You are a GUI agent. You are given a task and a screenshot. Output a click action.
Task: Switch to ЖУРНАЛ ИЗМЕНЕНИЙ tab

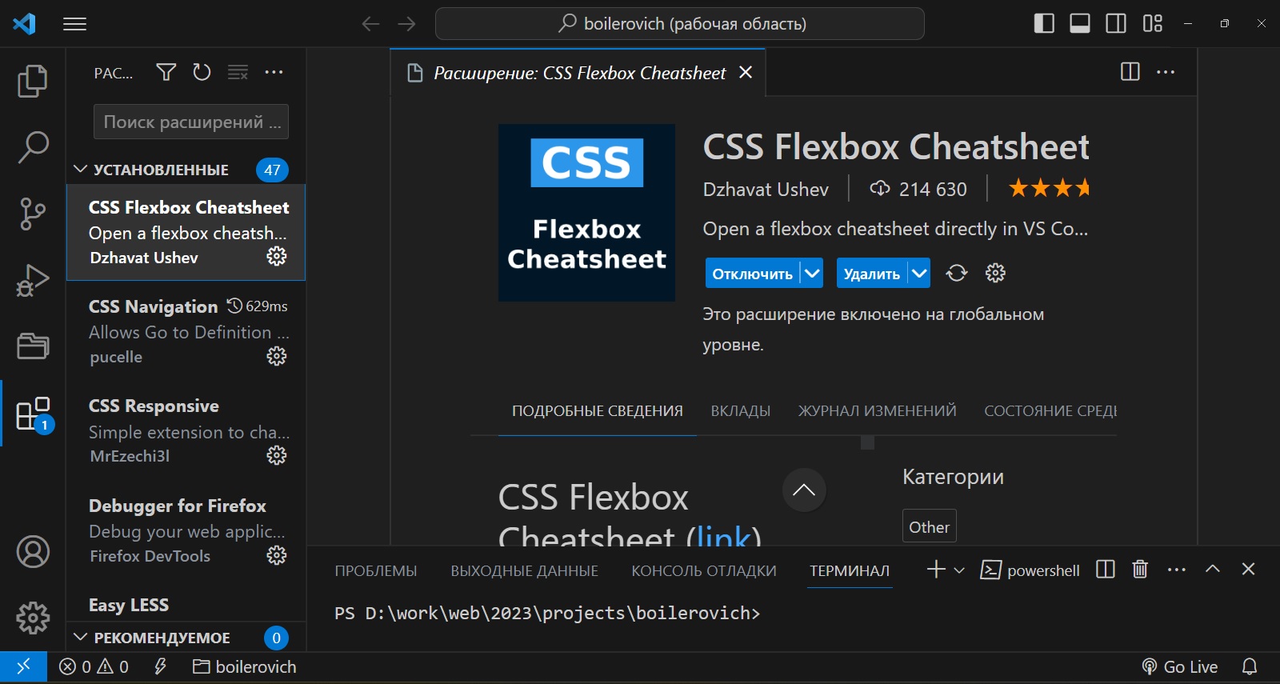[x=877, y=411]
